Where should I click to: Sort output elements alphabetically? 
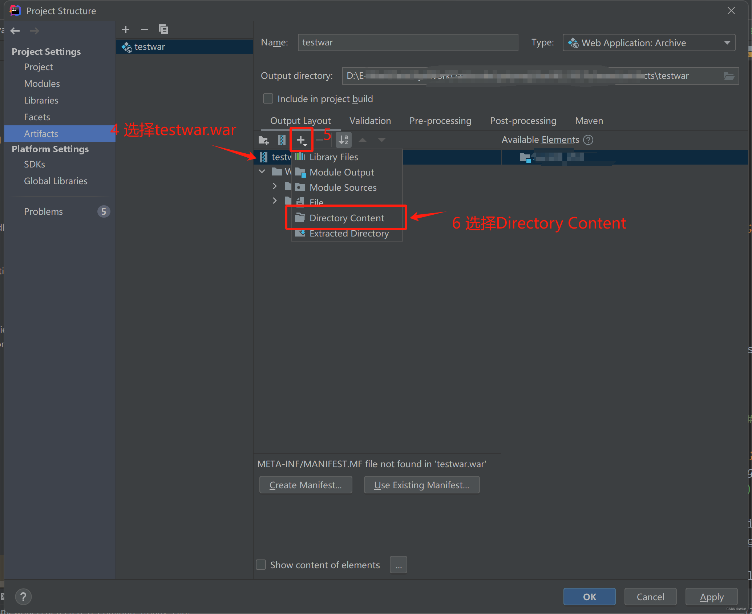[343, 140]
